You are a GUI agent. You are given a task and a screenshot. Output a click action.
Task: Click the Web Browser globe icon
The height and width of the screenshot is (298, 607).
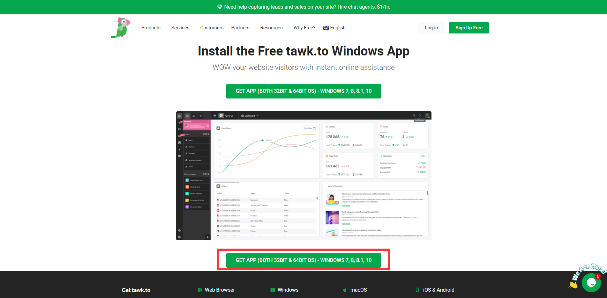(x=200, y=290)
